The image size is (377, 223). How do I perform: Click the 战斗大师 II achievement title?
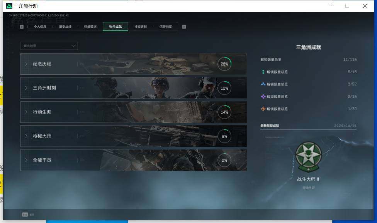(x=308, y=179)
